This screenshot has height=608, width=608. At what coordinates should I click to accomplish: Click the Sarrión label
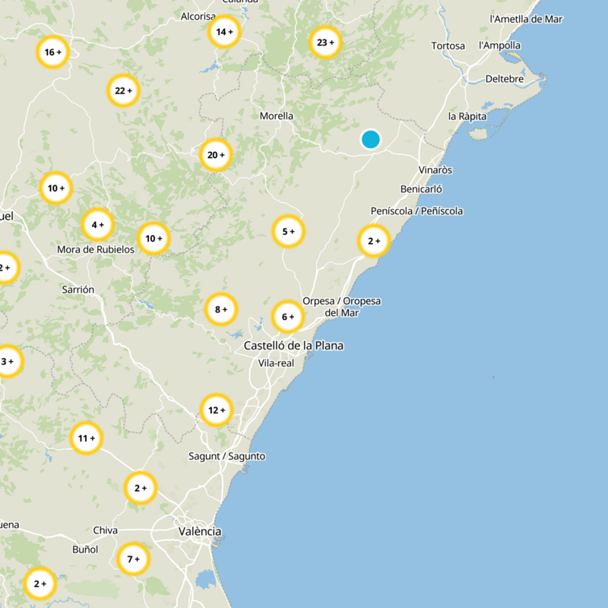pos(78,290)
